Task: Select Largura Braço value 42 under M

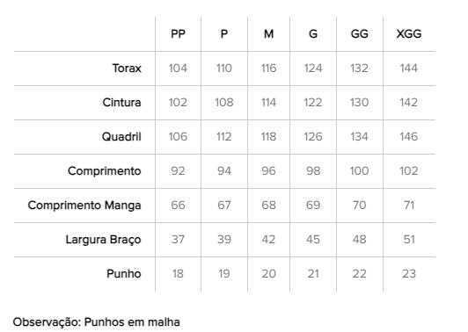Action: pos(268,239)
